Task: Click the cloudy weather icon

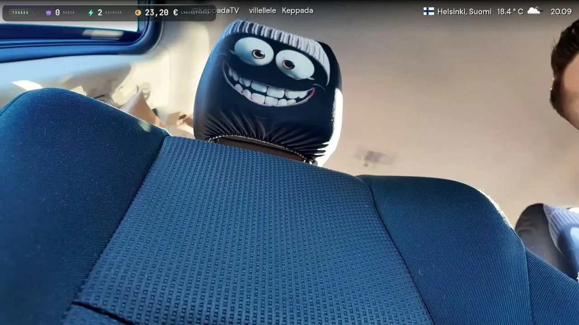Action: tap(534, 10)
